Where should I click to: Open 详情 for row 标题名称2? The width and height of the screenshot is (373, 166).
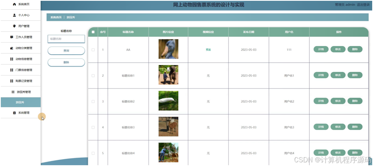321,101
